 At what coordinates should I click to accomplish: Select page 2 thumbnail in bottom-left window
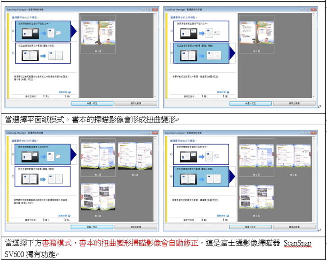[x=135, y=156]
